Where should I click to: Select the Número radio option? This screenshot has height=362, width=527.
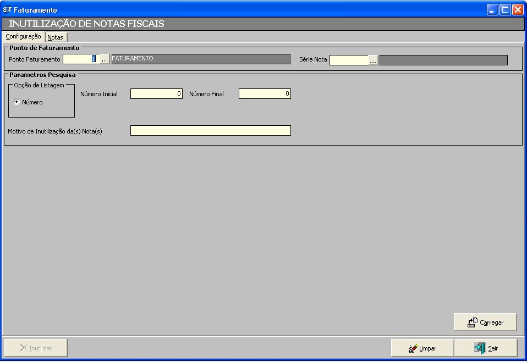[x=17, y=102]
